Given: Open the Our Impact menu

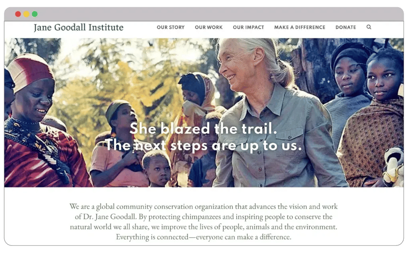Looking at the screenshot, I should 249,28.
